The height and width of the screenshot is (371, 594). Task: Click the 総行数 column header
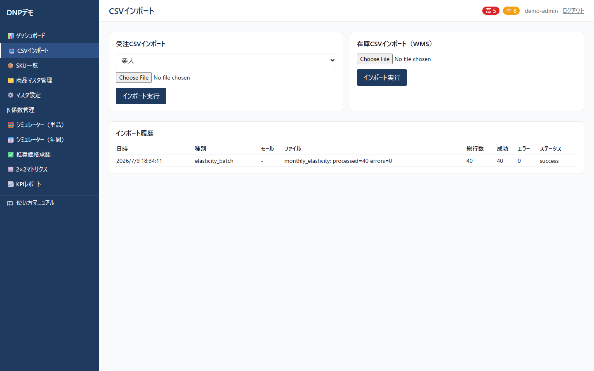click(x=475, y=149)
